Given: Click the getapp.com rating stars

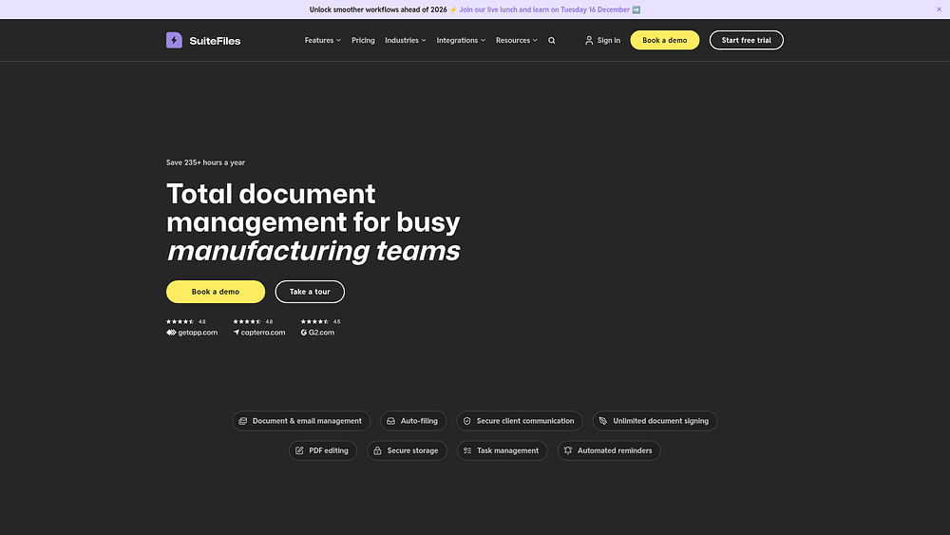Looking at the screenshot, I should click(x=180, y=322).
